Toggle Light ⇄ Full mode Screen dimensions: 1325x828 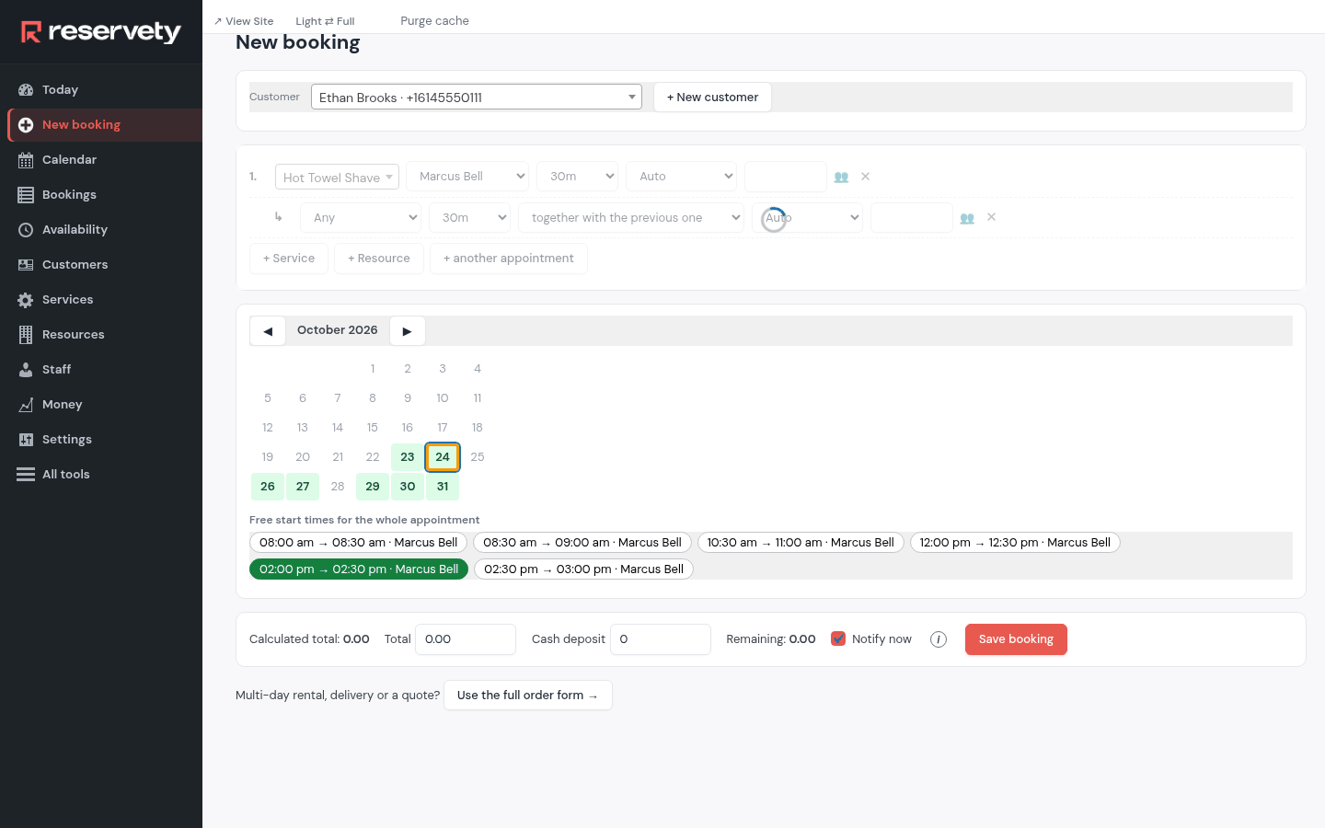[325, 21]
